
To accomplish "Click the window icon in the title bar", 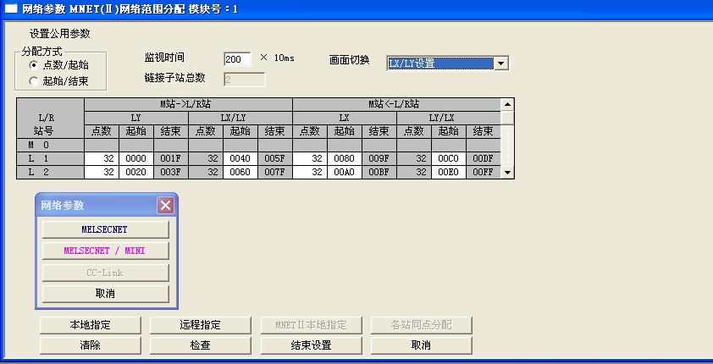I will (x=10, y=8).
